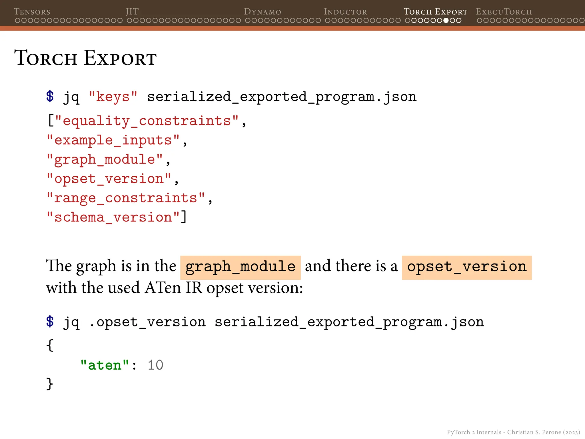Select the "example_inputs" key
This screenshot has width=585, height=439.
113,140
